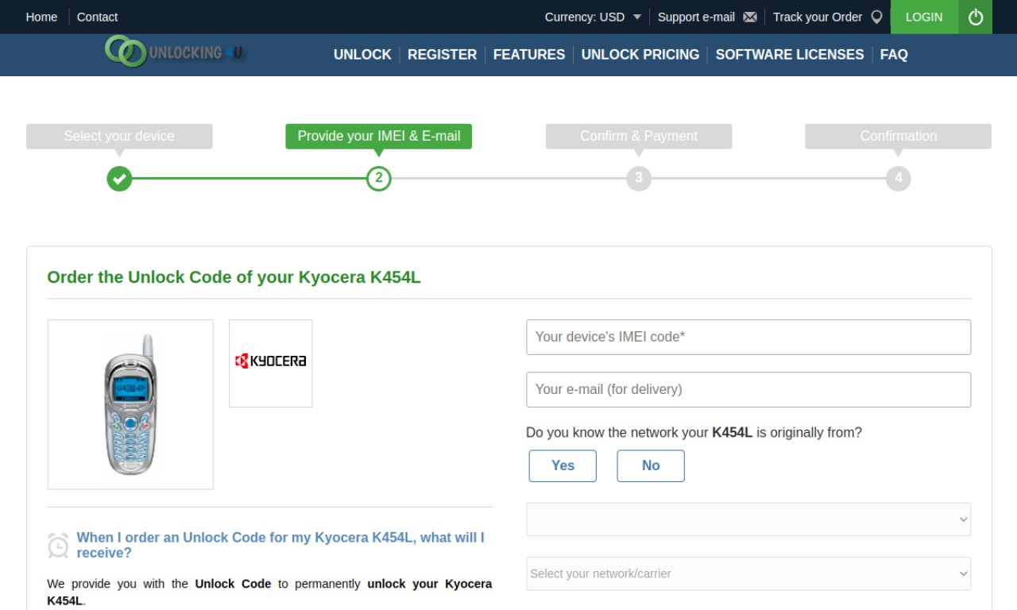Open the UNLOCK PRICING menu item
Image resolution: width=1017 pixels, height=610 pixels.
tap(640, 55)
